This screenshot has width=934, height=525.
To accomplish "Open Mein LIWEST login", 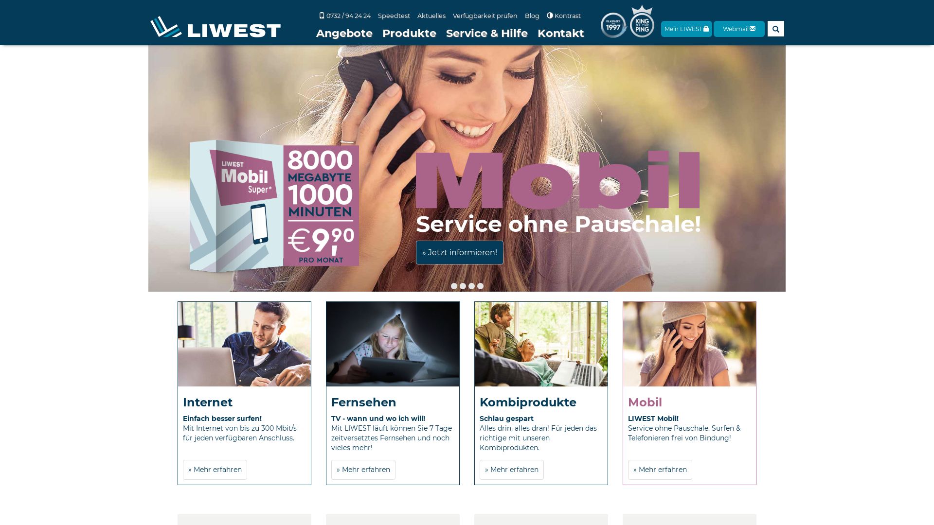I will pyautogui.click(x=686, y=29).
